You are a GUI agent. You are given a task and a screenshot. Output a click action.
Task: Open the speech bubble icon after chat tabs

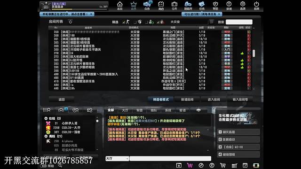[x=198, y=110]
